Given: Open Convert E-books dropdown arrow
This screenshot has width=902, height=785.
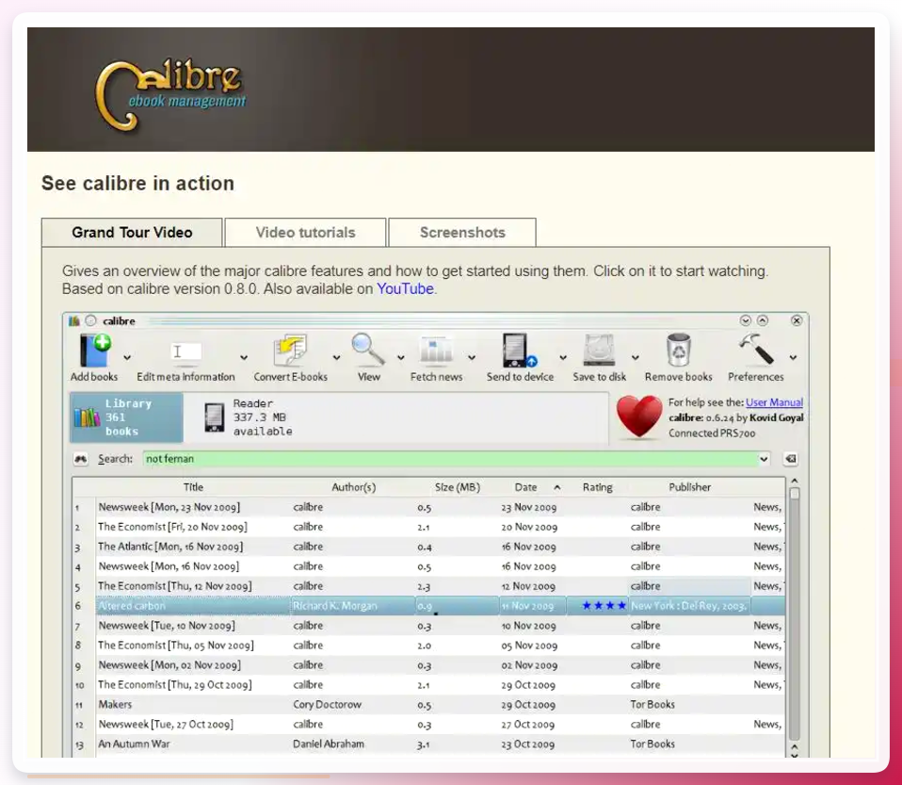Looking at the screenshot, I should pos(336,358).
